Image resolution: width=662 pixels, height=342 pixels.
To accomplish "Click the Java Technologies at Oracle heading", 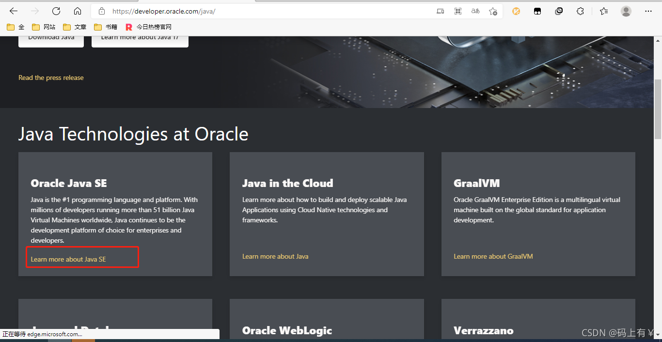I will [x=133, y=134].
